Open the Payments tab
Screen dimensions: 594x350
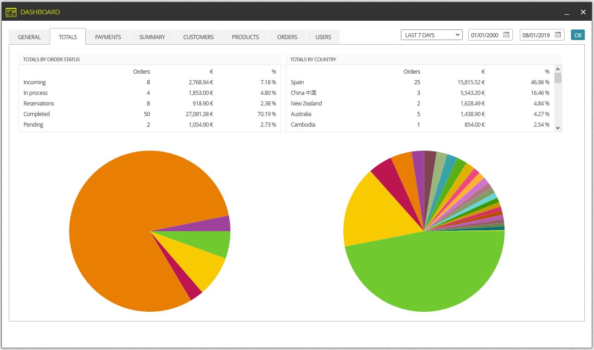click(108, 37)
